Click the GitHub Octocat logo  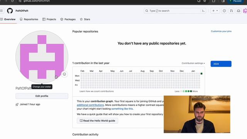pyautogui.click(x=10, y=11)
